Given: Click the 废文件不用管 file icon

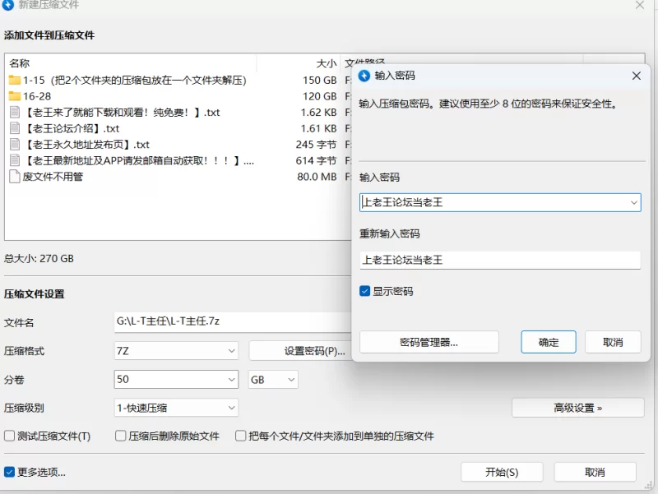Looking at the screenshot, I should pos(14,177).
